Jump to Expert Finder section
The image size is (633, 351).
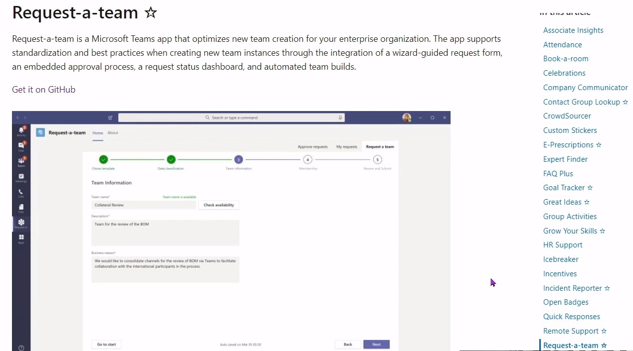[x=565, y=159]
